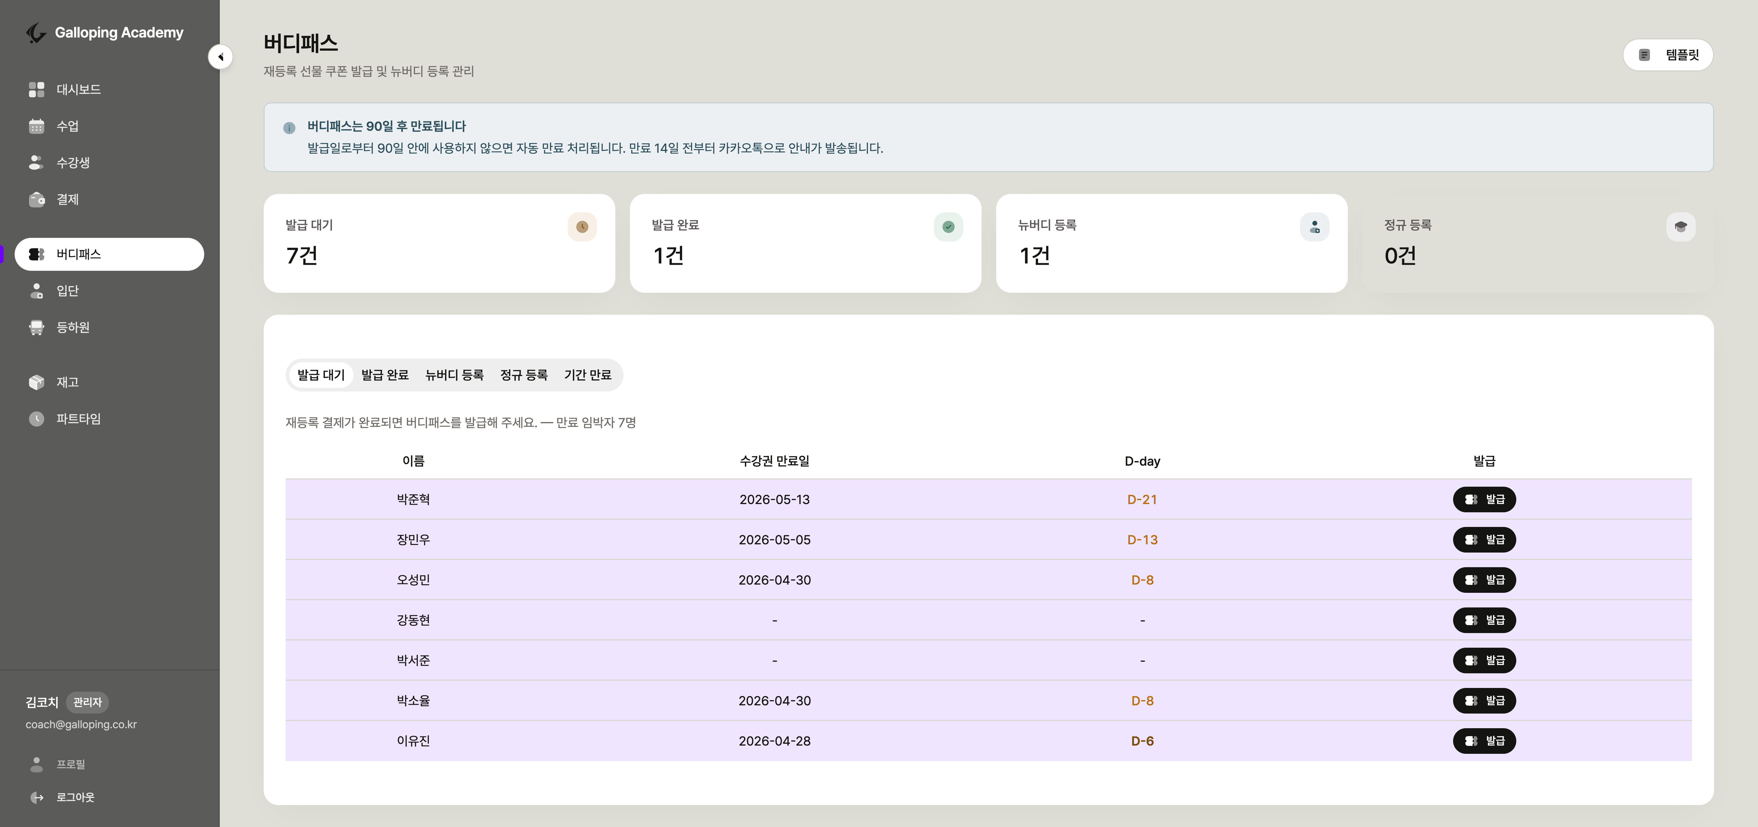Screen dimensions: 1758x827
Task: Click the 입단 person-add icon
Action: click(37, 291)
